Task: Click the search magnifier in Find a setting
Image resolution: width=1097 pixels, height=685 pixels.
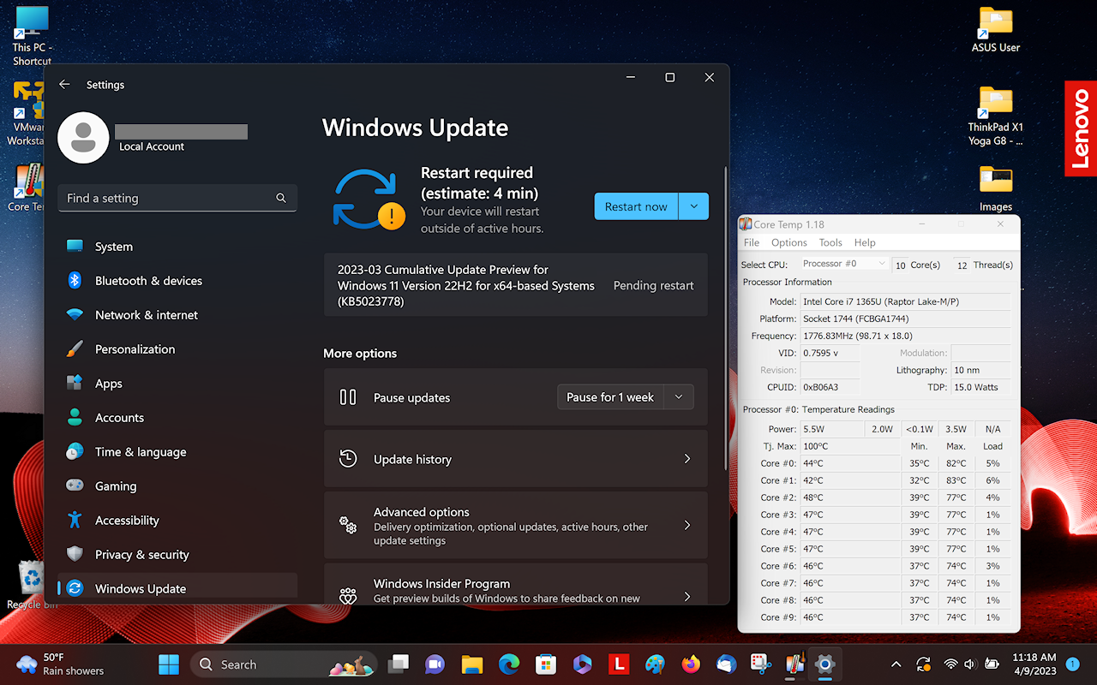Action: (x=281, y=198)
